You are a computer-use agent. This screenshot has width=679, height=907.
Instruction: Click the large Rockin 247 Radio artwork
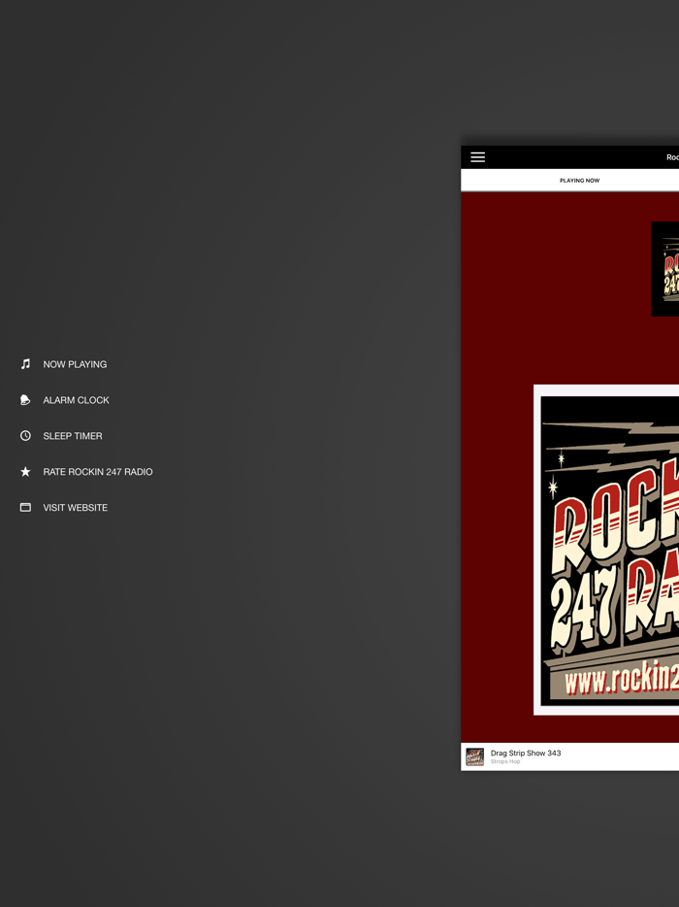[606, 550]
